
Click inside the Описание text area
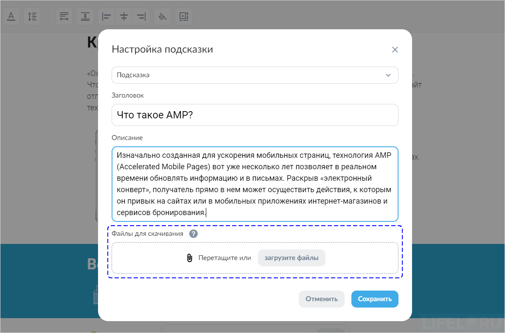[255, 184]
